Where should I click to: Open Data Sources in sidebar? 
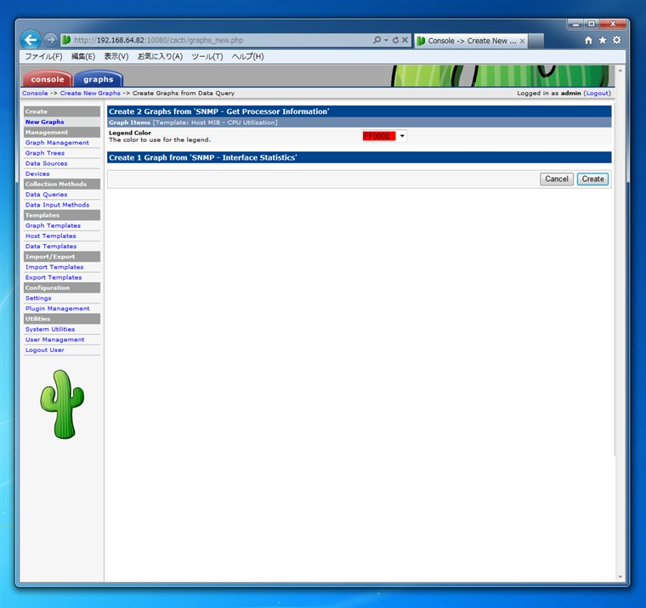pos(46,163)
